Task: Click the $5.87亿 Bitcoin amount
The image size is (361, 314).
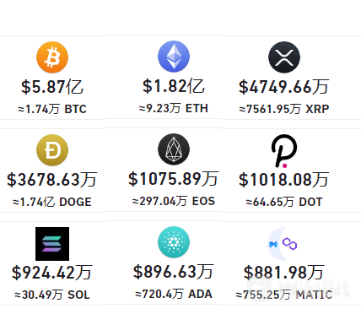Action: point(52,87)
